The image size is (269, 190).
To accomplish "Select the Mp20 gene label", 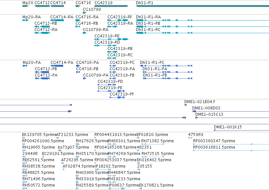I will pos(28,3).
